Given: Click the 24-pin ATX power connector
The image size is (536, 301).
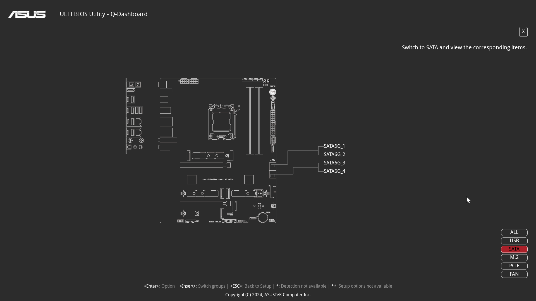Looking at the screenshot, I should pos(273,123).
